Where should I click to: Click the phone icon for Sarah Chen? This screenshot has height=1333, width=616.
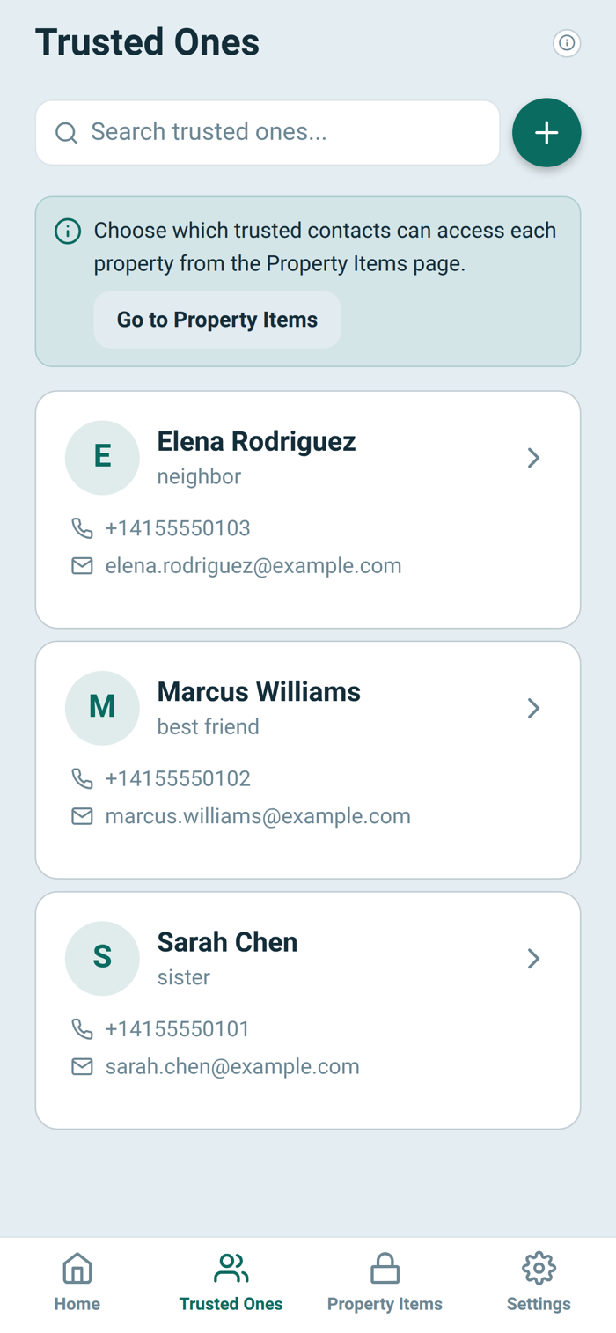[82, 1028]
